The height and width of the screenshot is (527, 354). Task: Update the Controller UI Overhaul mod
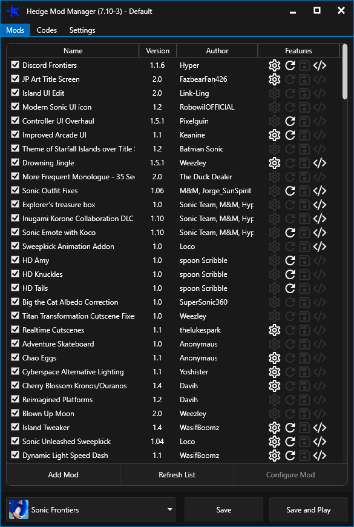(289, 121)
